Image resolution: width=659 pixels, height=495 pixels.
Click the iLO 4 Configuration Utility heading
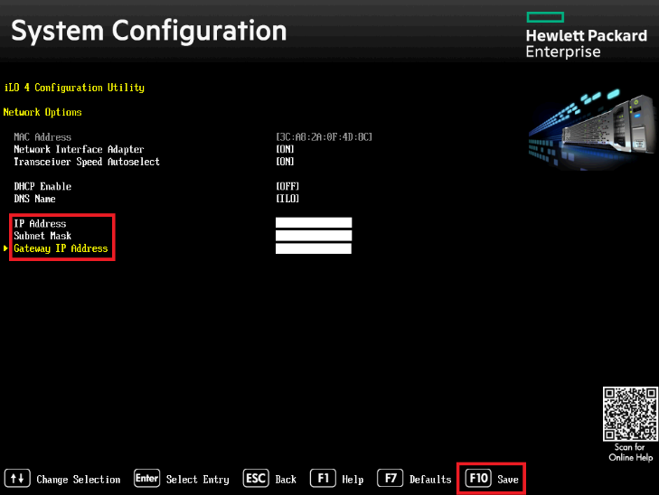coord(74,88)
